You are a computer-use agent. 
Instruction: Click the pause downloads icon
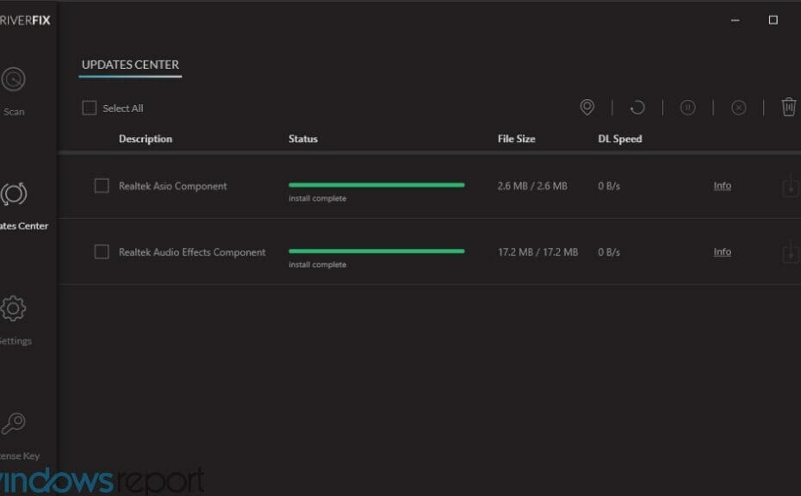pyautogui.click(x=688, y=108)
